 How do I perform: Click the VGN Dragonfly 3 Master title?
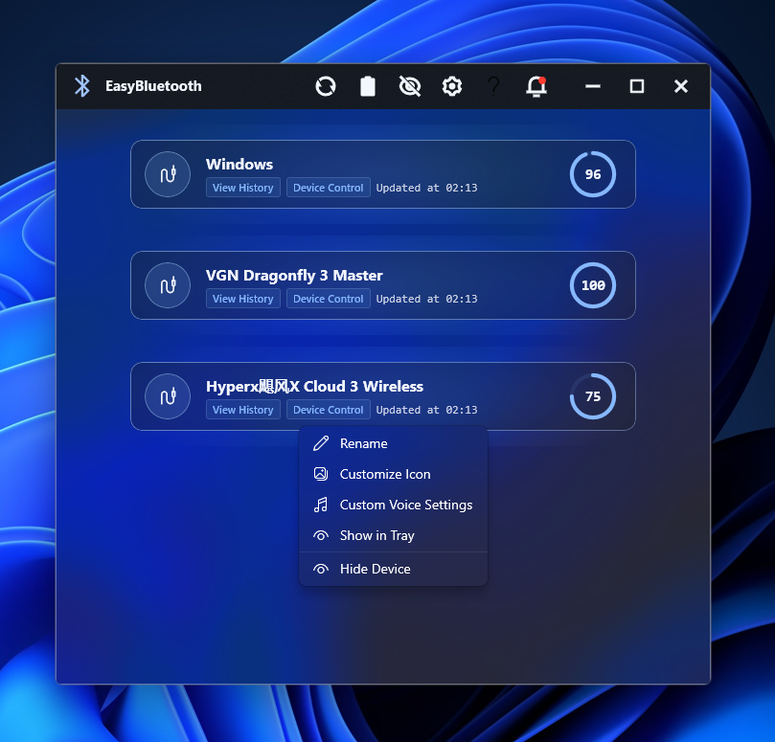(x=294, y=276)
